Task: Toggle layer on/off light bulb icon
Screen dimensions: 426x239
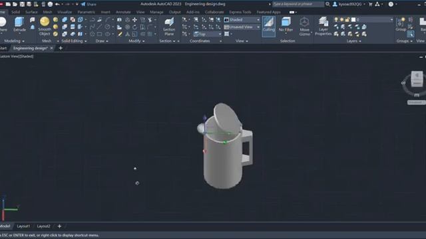Action: 336,19
